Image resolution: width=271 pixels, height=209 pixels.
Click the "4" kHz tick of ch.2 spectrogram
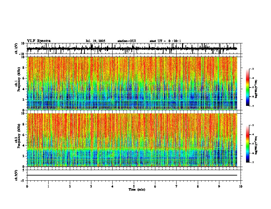(24, 145)
